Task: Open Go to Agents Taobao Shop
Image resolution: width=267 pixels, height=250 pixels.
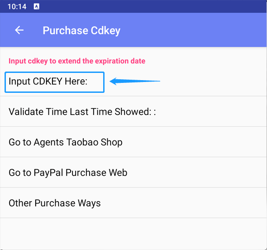Action: pos(133,142)
